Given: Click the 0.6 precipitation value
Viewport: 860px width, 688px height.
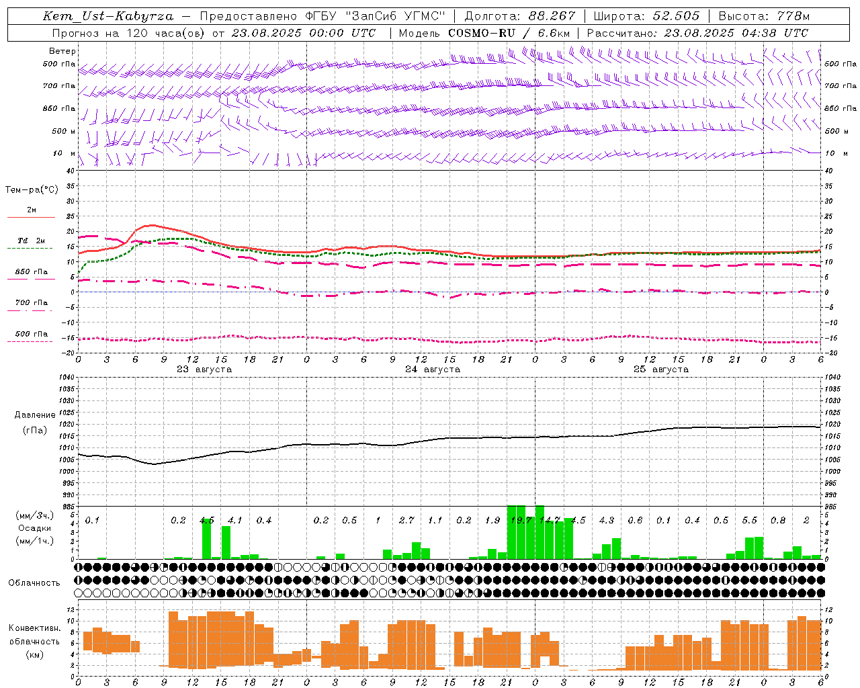Looking at the screenshot, I should [635, 520].
